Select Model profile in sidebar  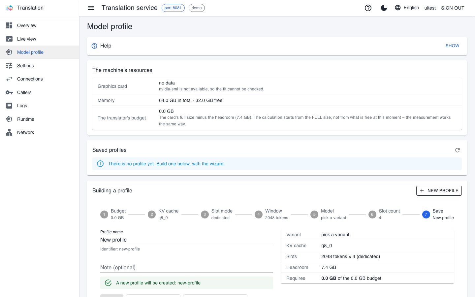click(40, 52)
